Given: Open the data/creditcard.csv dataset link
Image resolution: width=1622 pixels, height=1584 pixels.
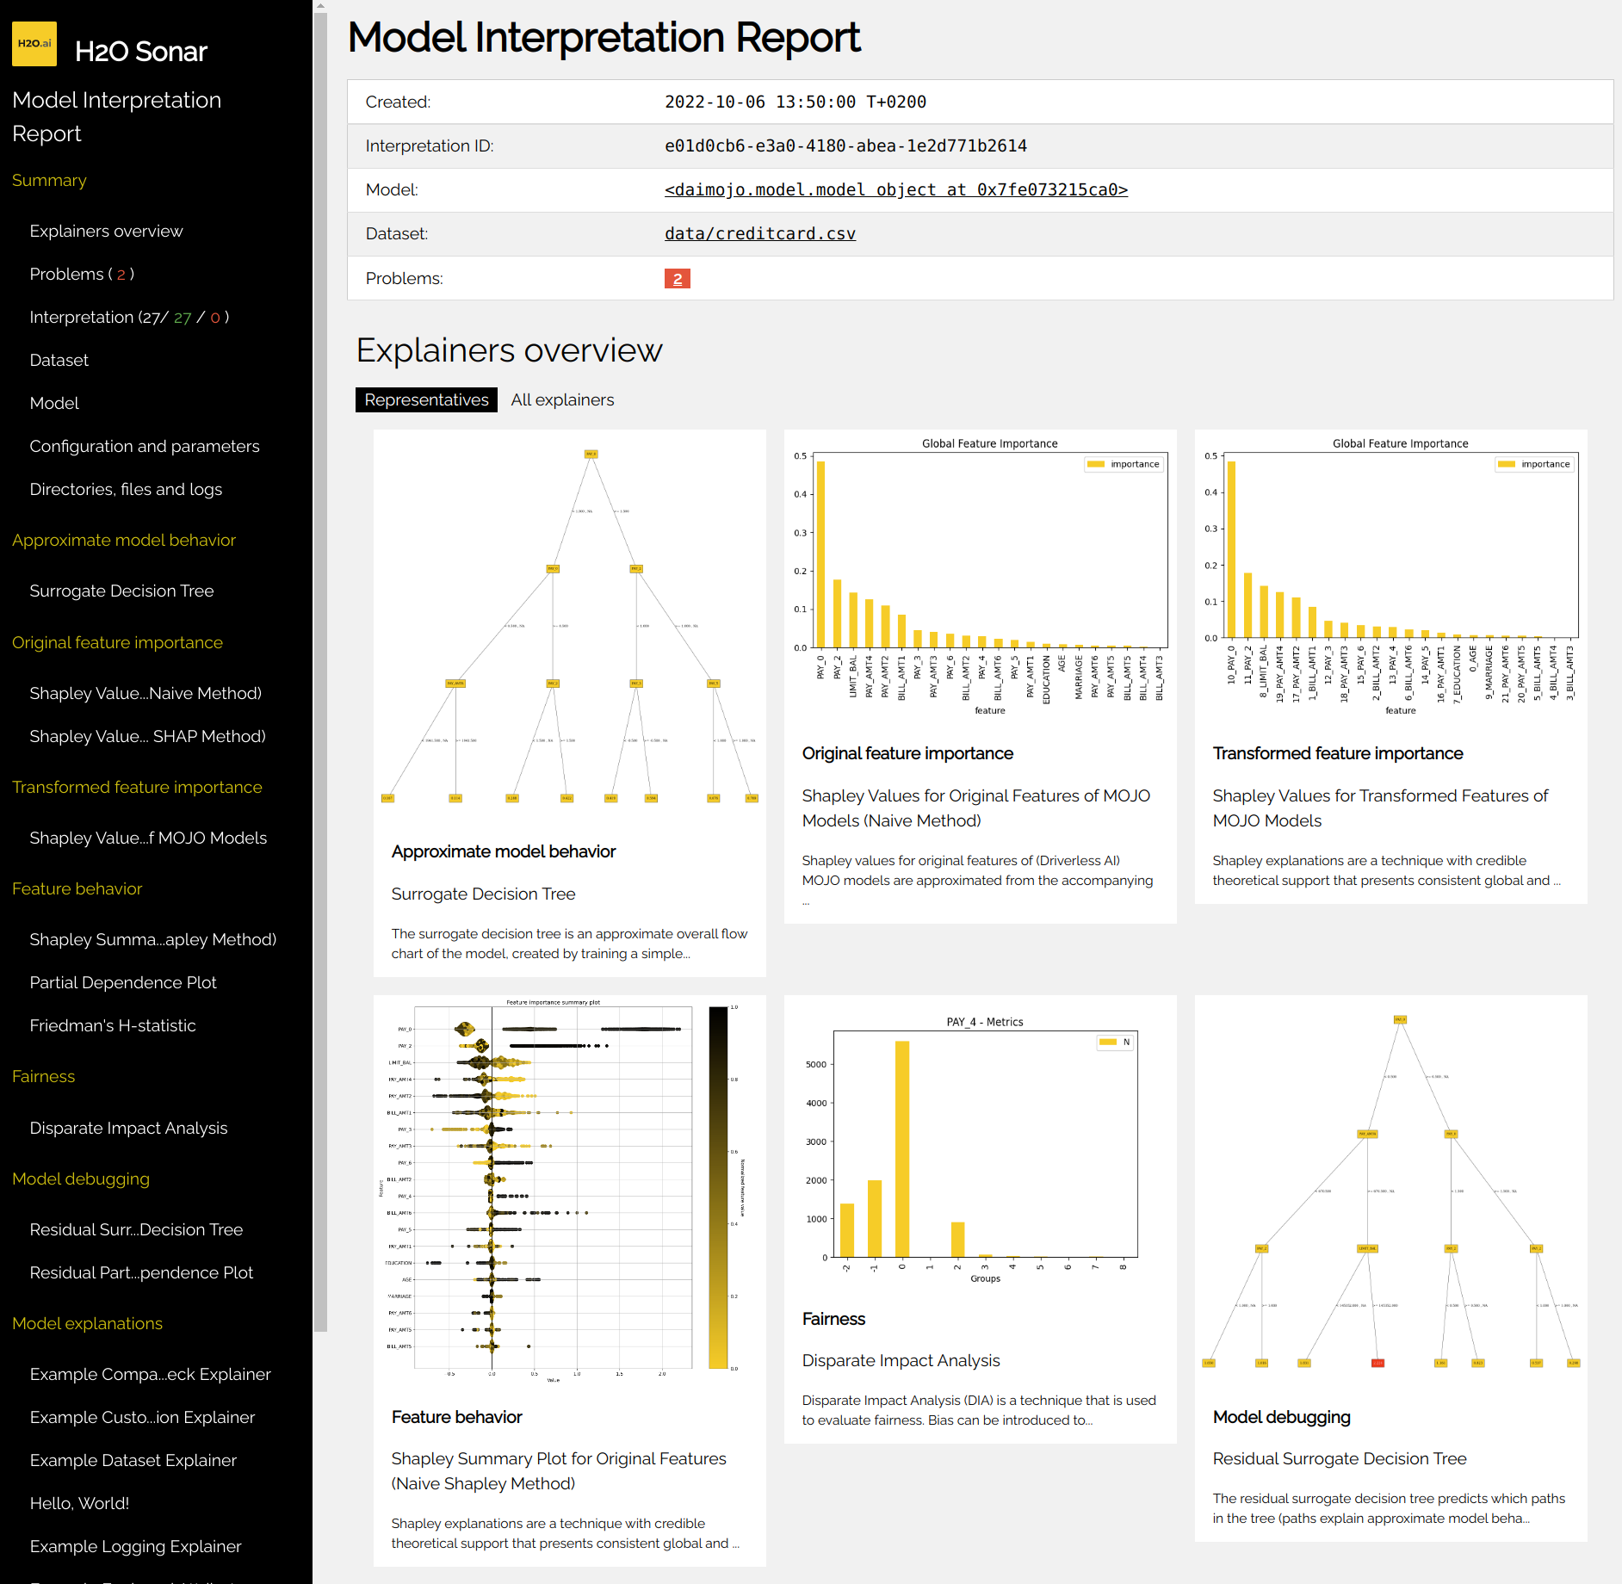Looking at the screenshot, I should coord(759,233).
